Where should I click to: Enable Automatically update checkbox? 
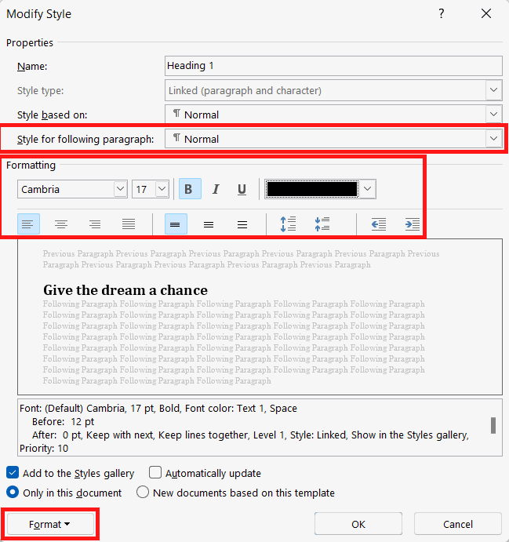(x=155, y=472)
